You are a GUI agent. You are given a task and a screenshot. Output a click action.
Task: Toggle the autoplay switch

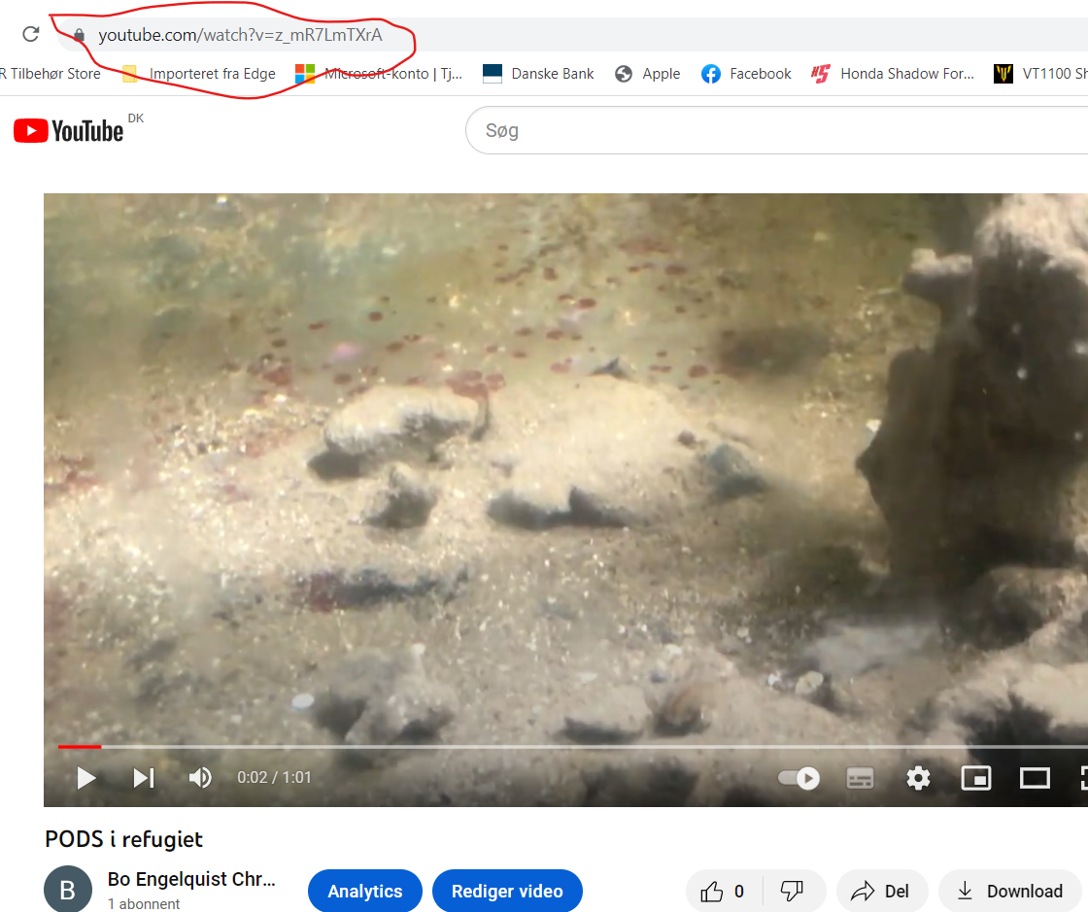point(799,778)
